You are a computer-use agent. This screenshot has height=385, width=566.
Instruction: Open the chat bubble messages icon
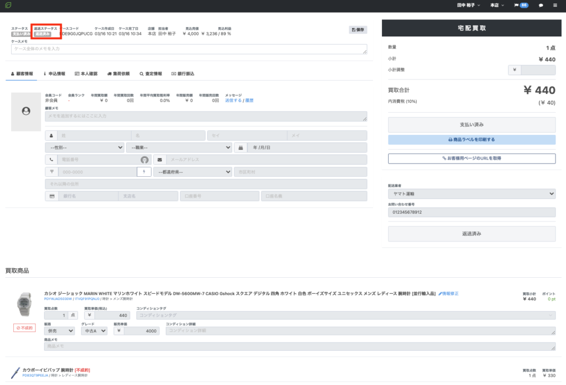pyautogui.click(x=541, y=6)
